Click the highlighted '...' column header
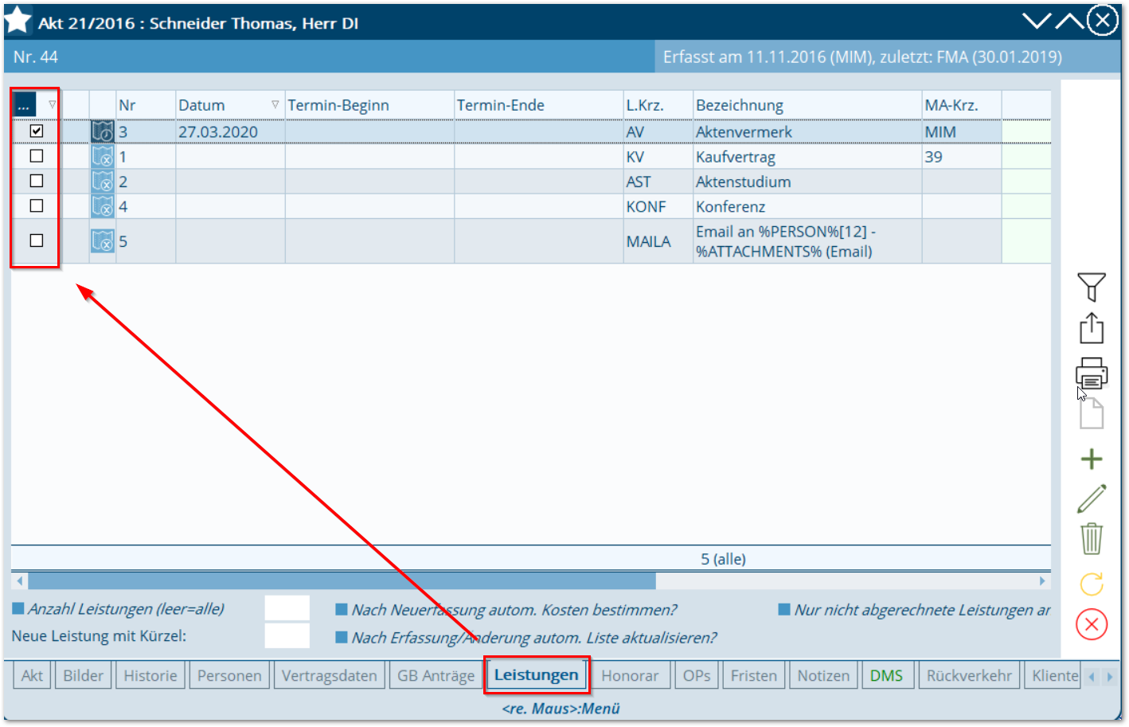Image resolution: width=1129 pixels, height=727 pixels. pos(24,104)
